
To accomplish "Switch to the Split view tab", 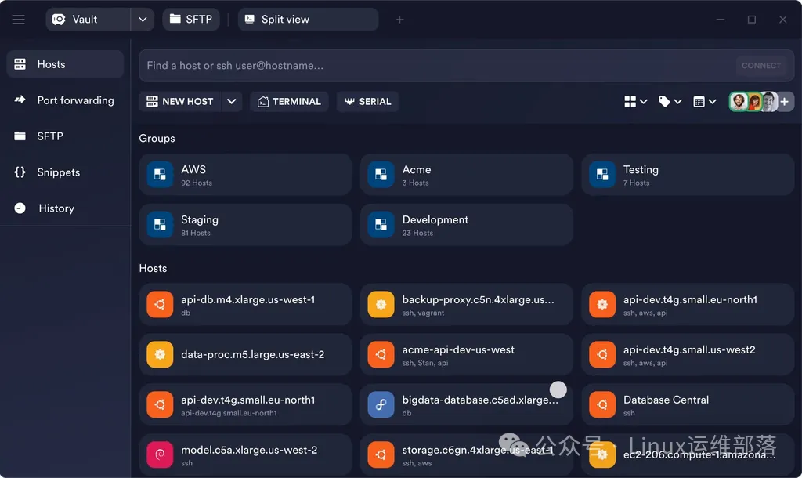I will (x=308, y=20).
